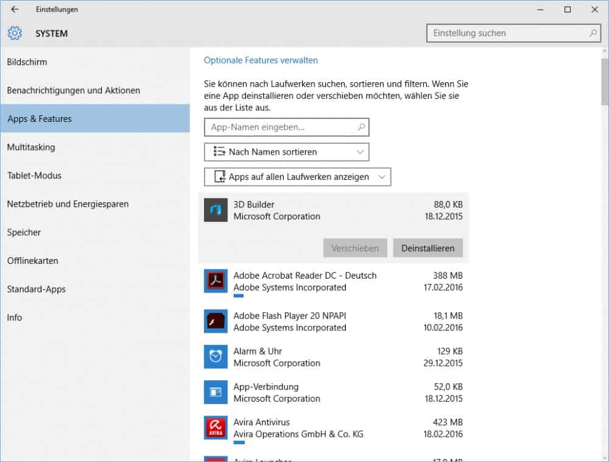609x462 pixels.
Task: Open the Speicher settings page
Action: 95,232
